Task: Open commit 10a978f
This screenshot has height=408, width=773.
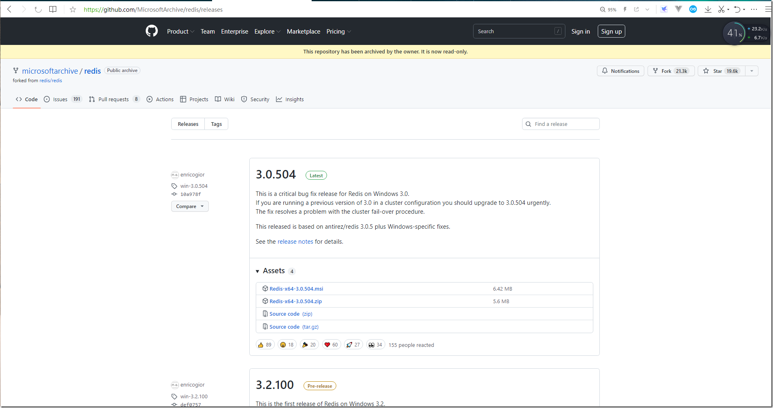Action: pyautogui.click(x=190, y=194)
